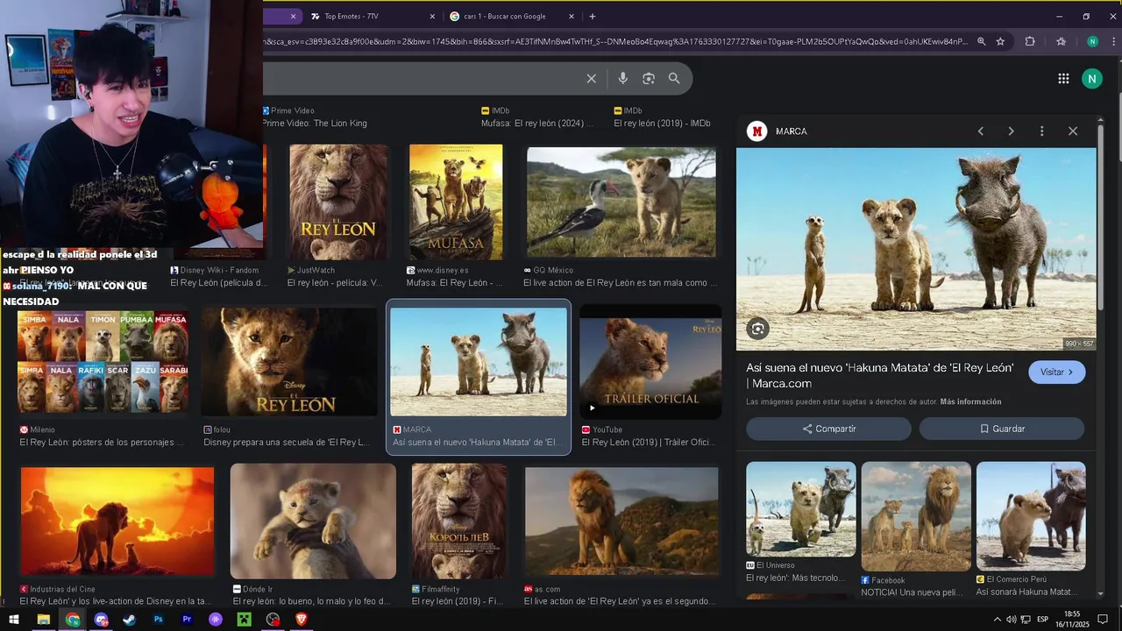The image size is (1122, 631).
Task: Click 'El rey león (2019) - IMDb' caption
Action: point(662,124)
